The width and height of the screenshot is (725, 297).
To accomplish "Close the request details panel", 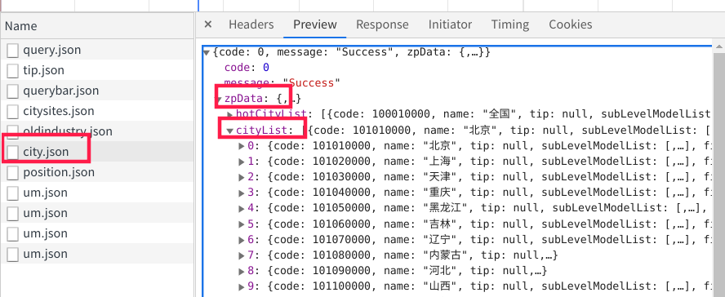I will 208,24.
